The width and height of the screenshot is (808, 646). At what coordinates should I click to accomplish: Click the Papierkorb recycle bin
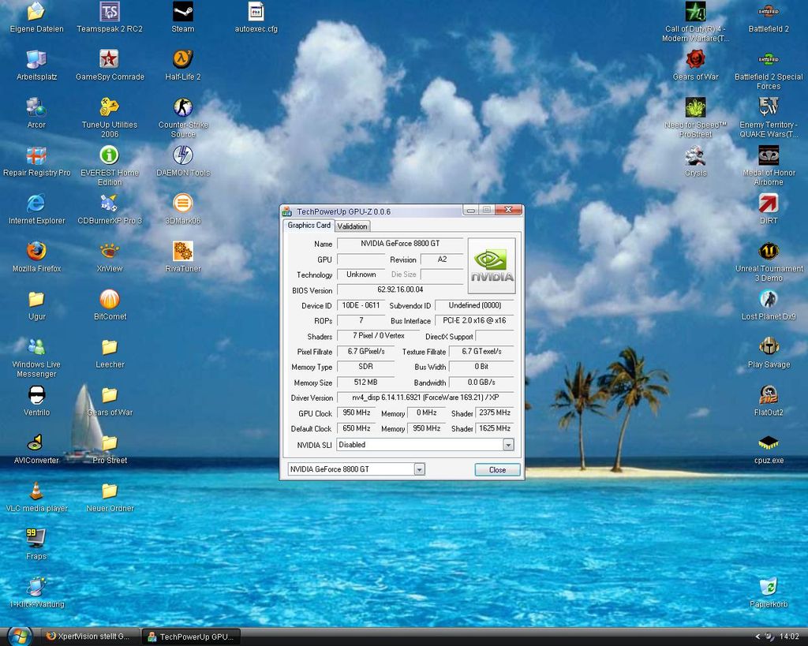[x=769, y=586]
